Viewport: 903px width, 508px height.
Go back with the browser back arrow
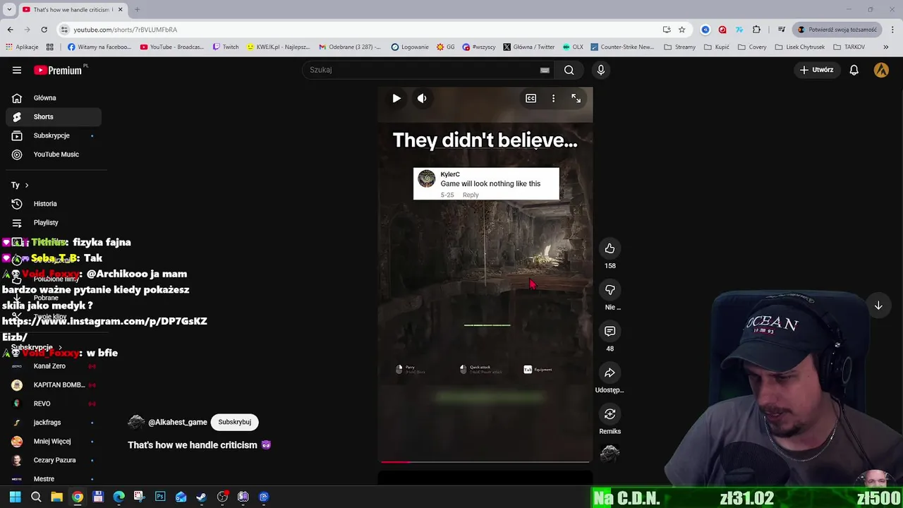point(10,30)
